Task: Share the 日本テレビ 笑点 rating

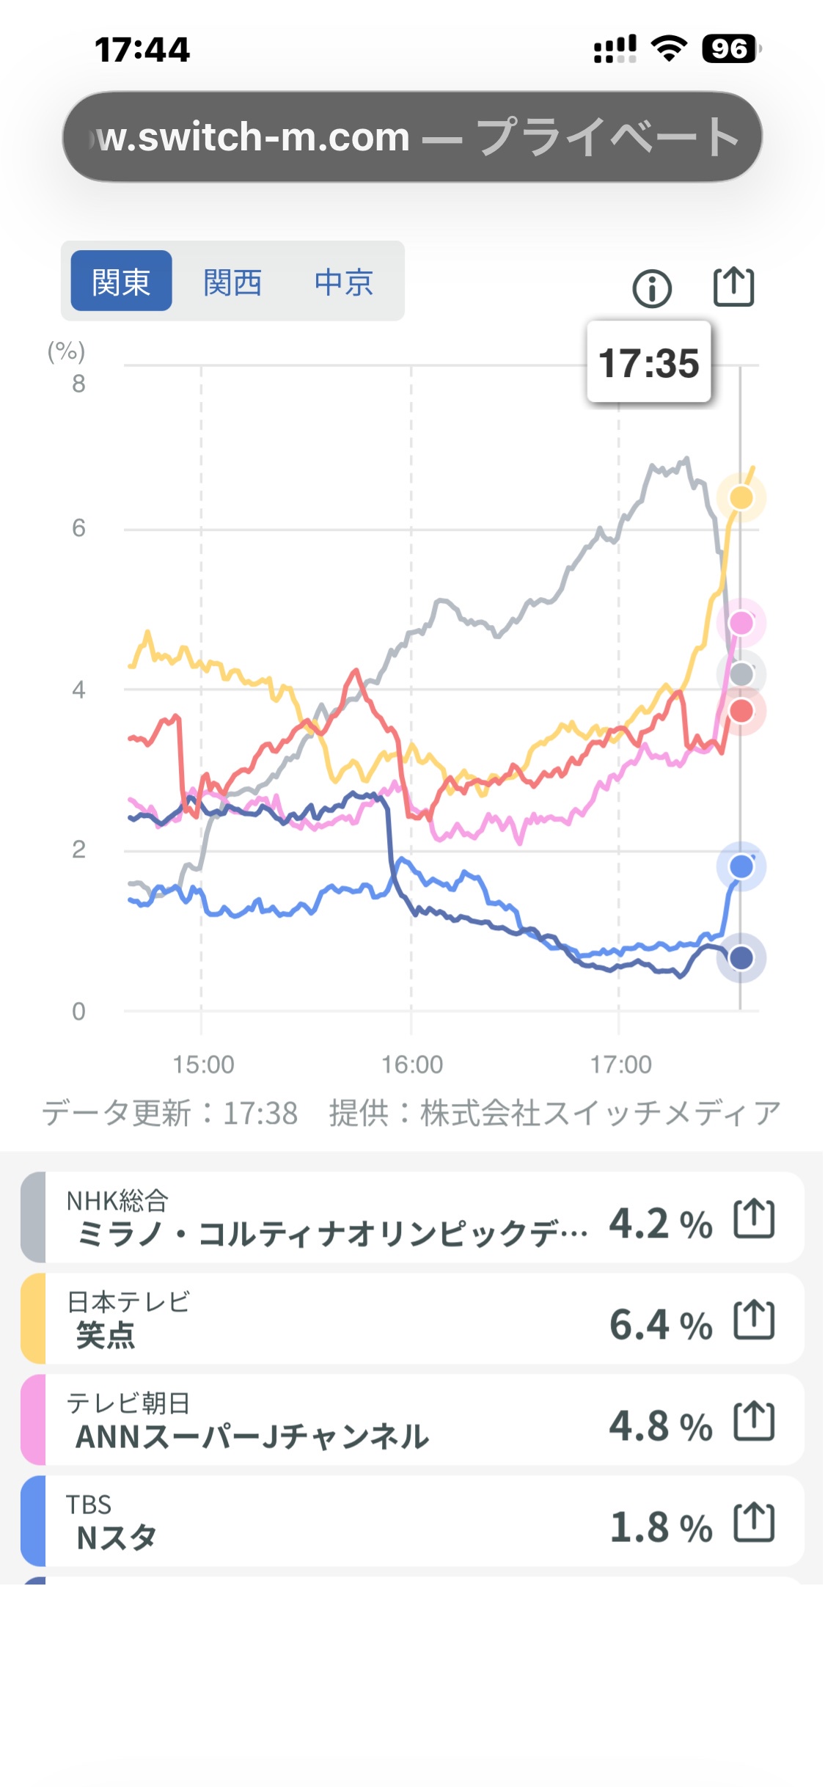Action: click(x=754, y=1320)
